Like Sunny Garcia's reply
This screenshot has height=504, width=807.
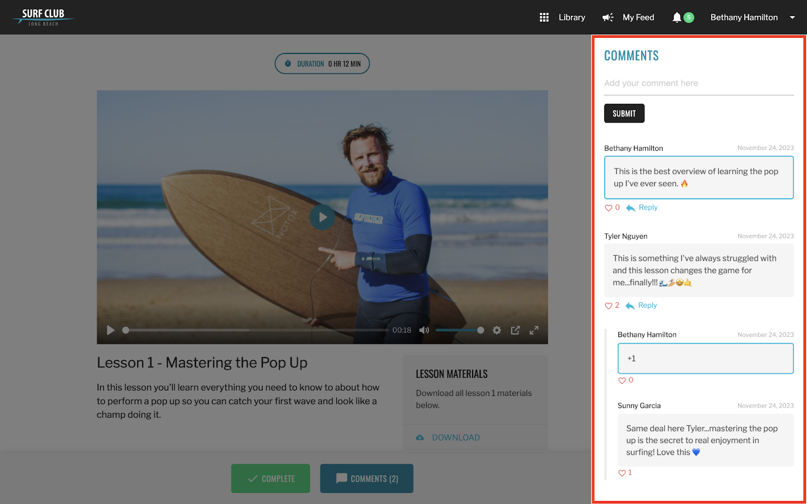[x=622, y=473]
